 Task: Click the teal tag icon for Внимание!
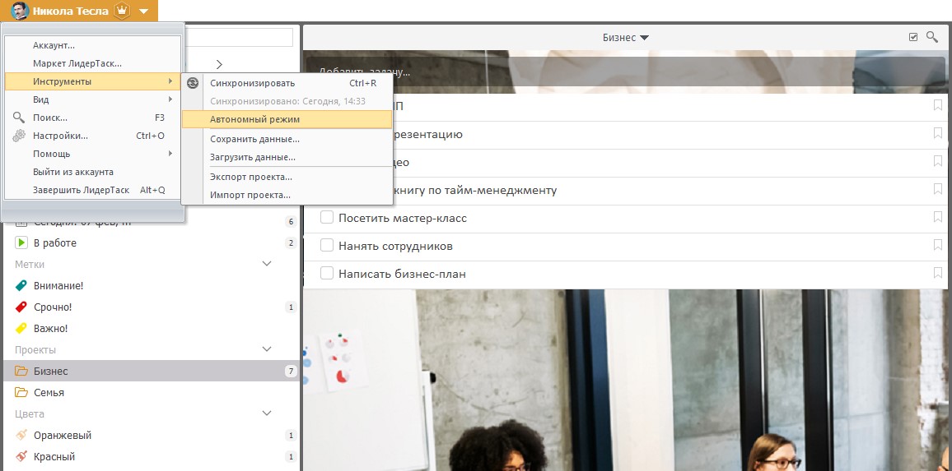(x=21, y=285)
